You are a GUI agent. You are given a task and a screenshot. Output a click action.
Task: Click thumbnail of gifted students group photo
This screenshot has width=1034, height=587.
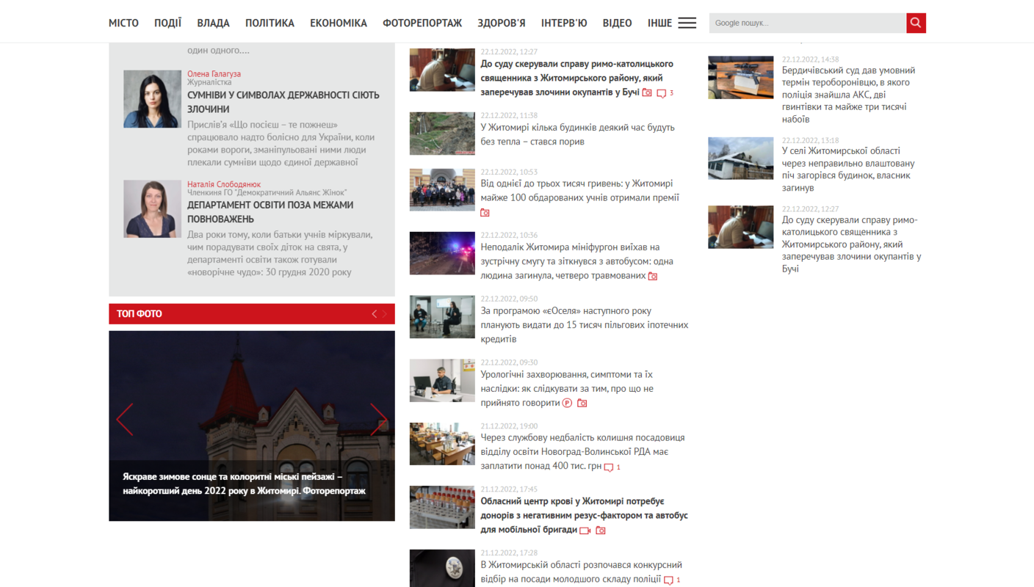click(x=442, y=190)
